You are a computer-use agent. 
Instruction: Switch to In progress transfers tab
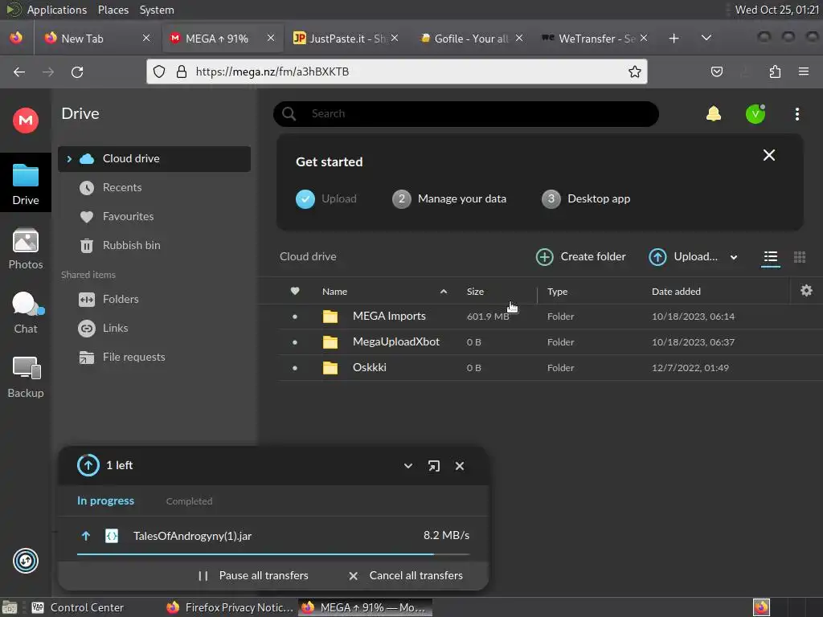point(105,501)
